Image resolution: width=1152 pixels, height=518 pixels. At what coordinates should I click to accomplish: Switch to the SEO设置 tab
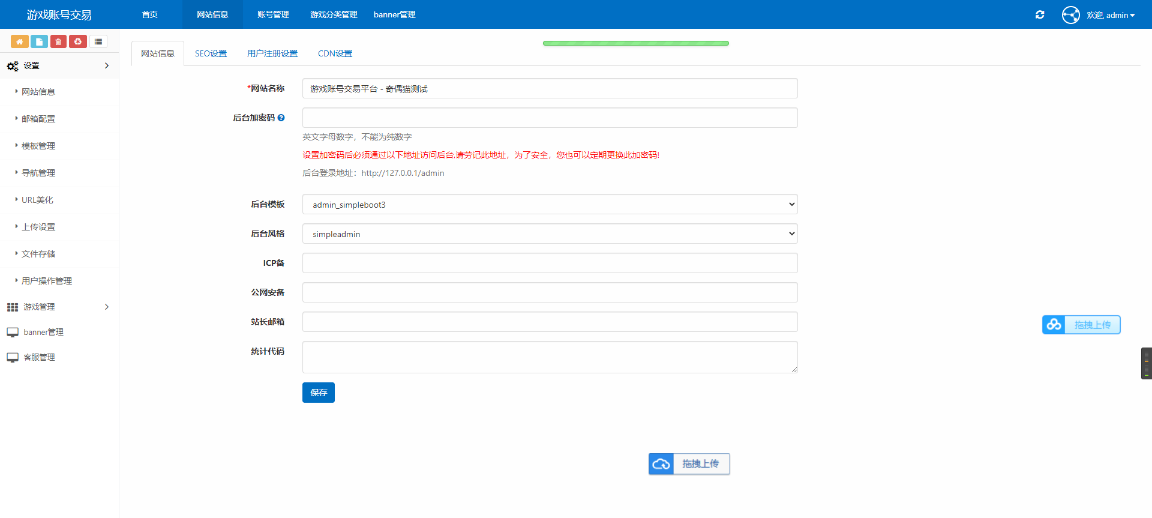211,53
